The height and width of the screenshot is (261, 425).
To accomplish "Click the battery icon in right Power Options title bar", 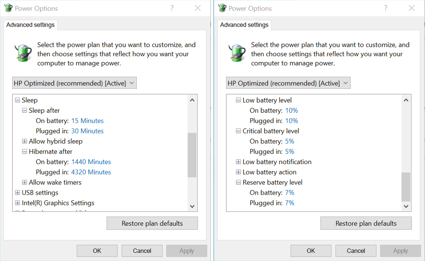I will pos(222,8).
